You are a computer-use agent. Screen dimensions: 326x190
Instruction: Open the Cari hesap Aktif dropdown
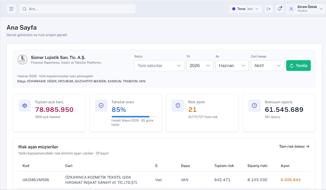pyautogui.click(x=267, y=65)
